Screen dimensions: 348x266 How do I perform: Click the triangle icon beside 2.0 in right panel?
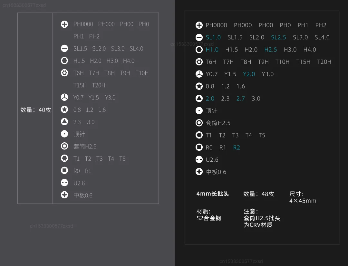point(199,98)
